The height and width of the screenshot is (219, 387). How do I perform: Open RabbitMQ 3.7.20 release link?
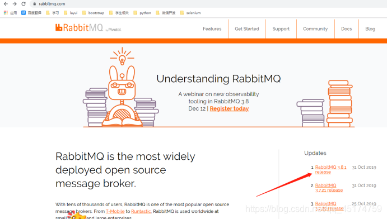coord(329,206)
